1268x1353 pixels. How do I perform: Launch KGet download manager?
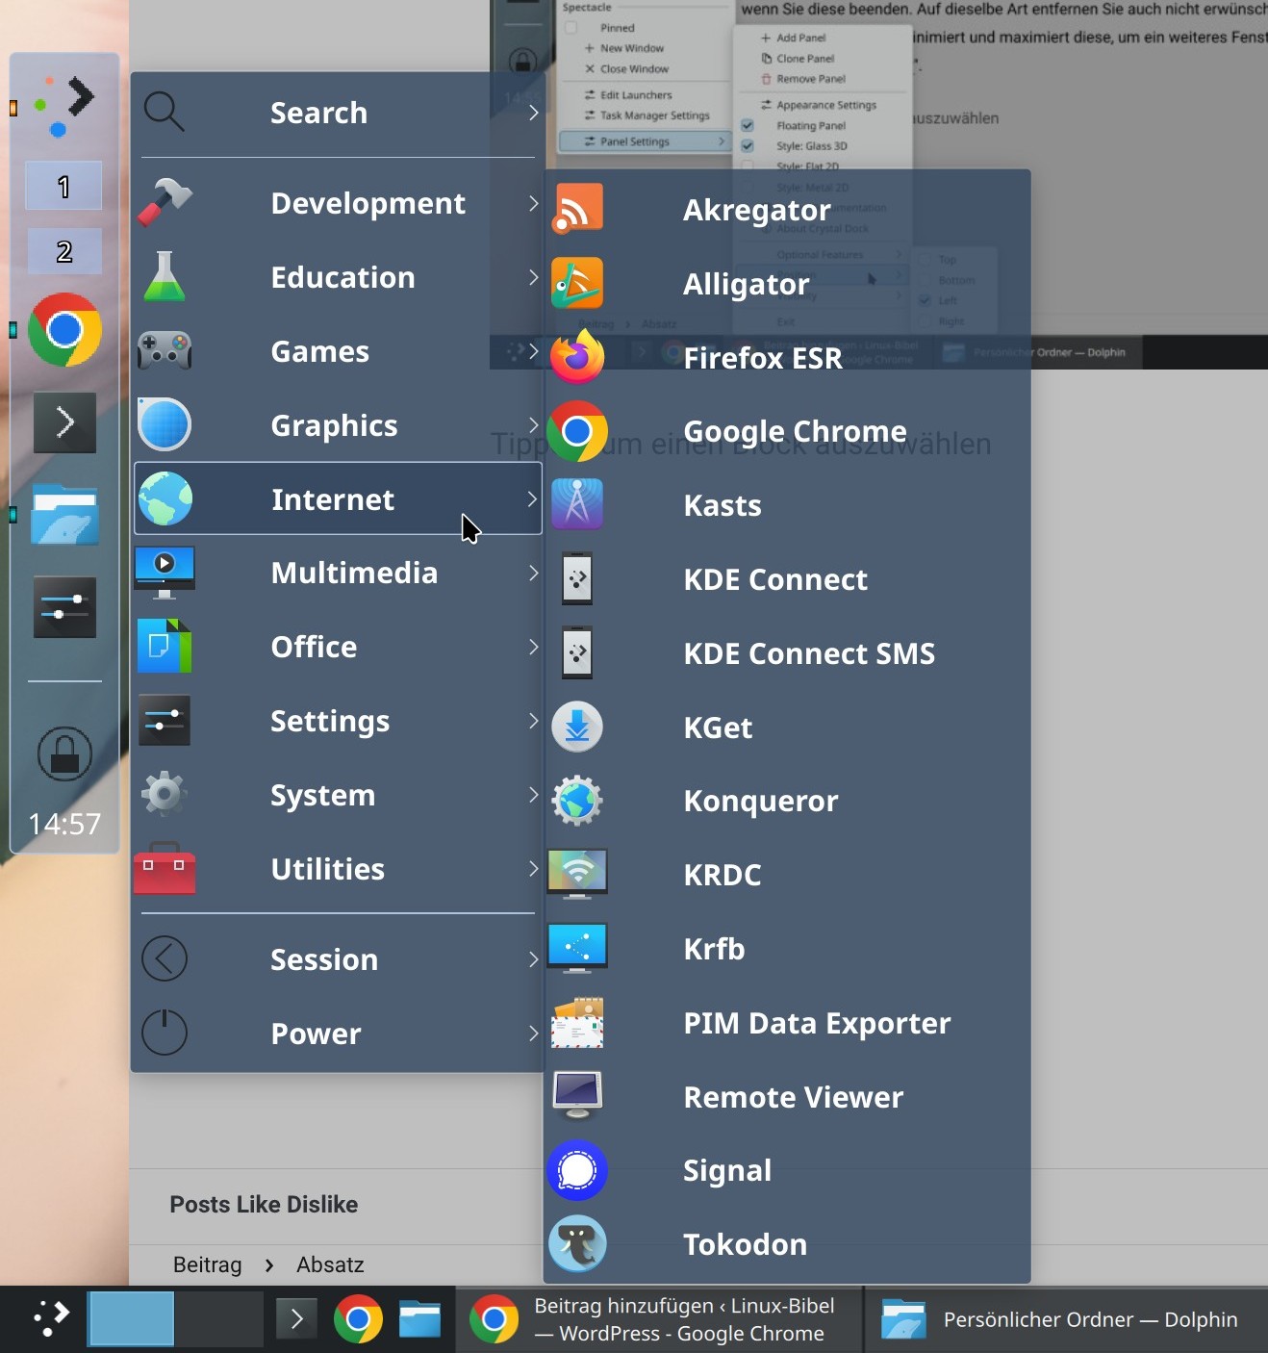(x=787, y=728)
